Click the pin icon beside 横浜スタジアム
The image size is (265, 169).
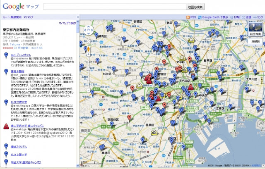tap(6, 147)
